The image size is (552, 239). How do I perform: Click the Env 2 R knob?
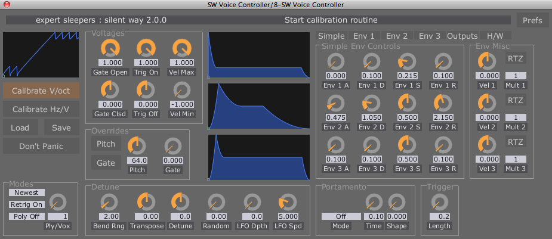click(x=443, y=103)
